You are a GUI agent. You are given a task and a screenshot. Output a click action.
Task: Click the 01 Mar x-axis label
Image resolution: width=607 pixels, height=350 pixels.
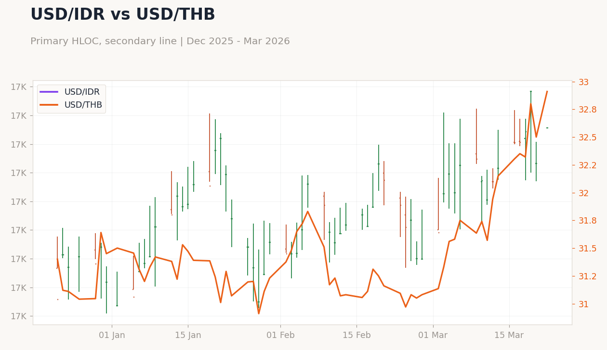433,336
